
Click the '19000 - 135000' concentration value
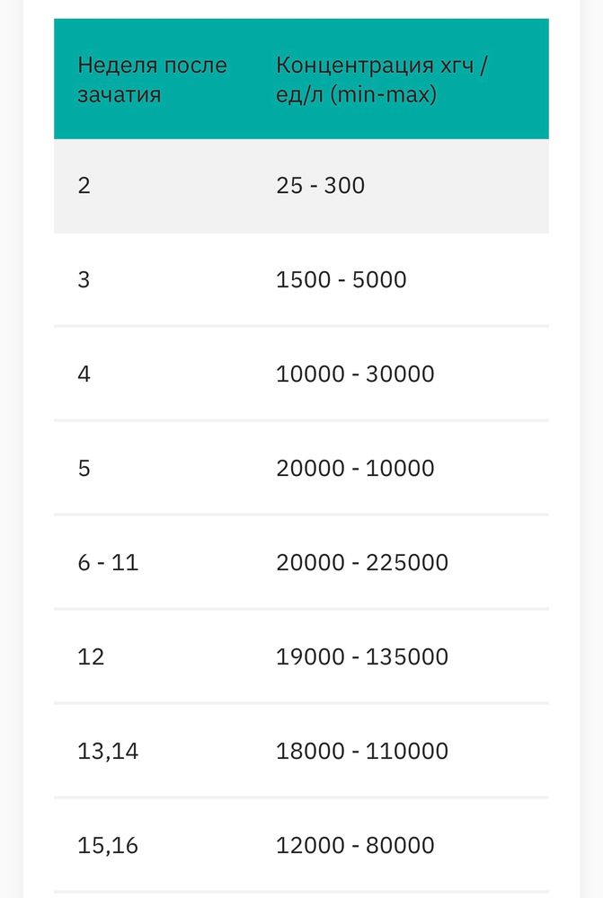pyautogui.click(x=362, y=657)
